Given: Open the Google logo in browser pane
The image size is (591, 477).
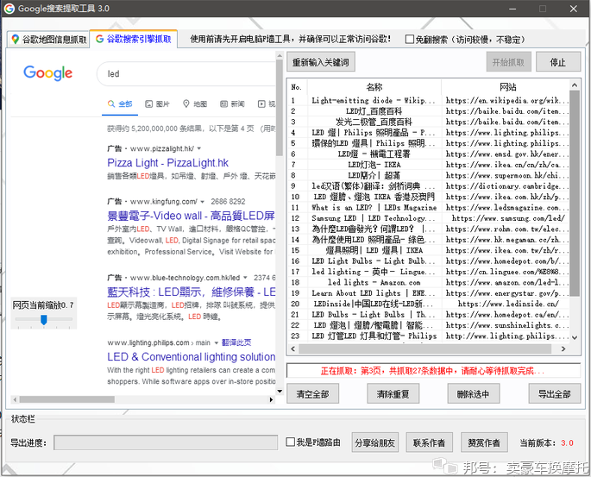Looking at the screenshot, I should [x=47, y=73].
